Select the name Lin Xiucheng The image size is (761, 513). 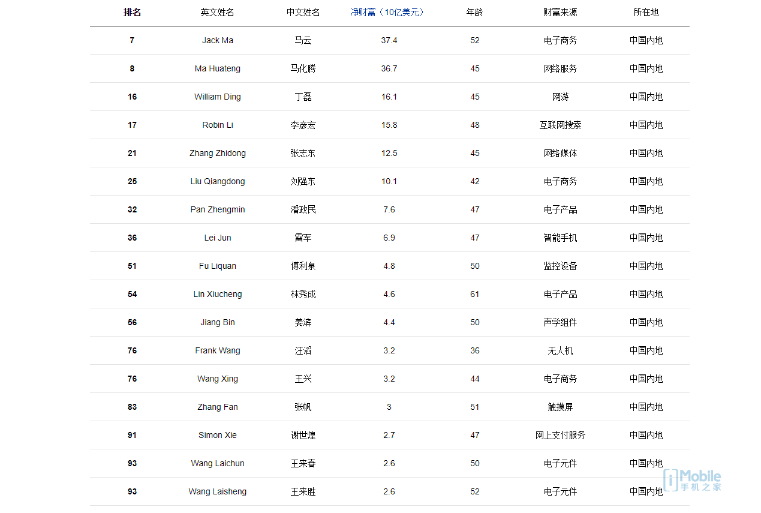point(218,294)
